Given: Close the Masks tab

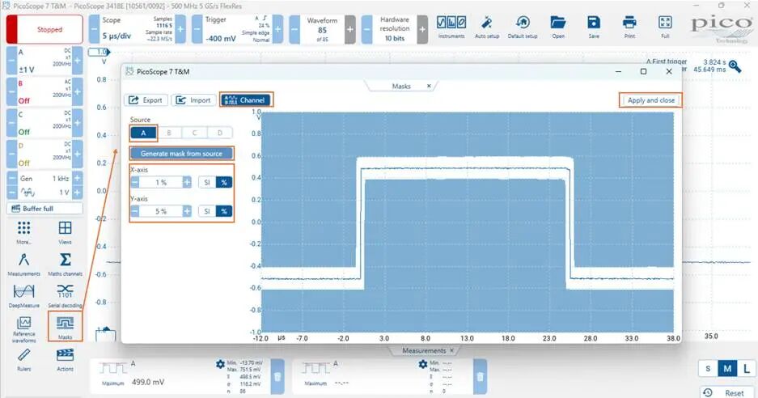Looking at the screenshot, I should click(x=429, y=86).
